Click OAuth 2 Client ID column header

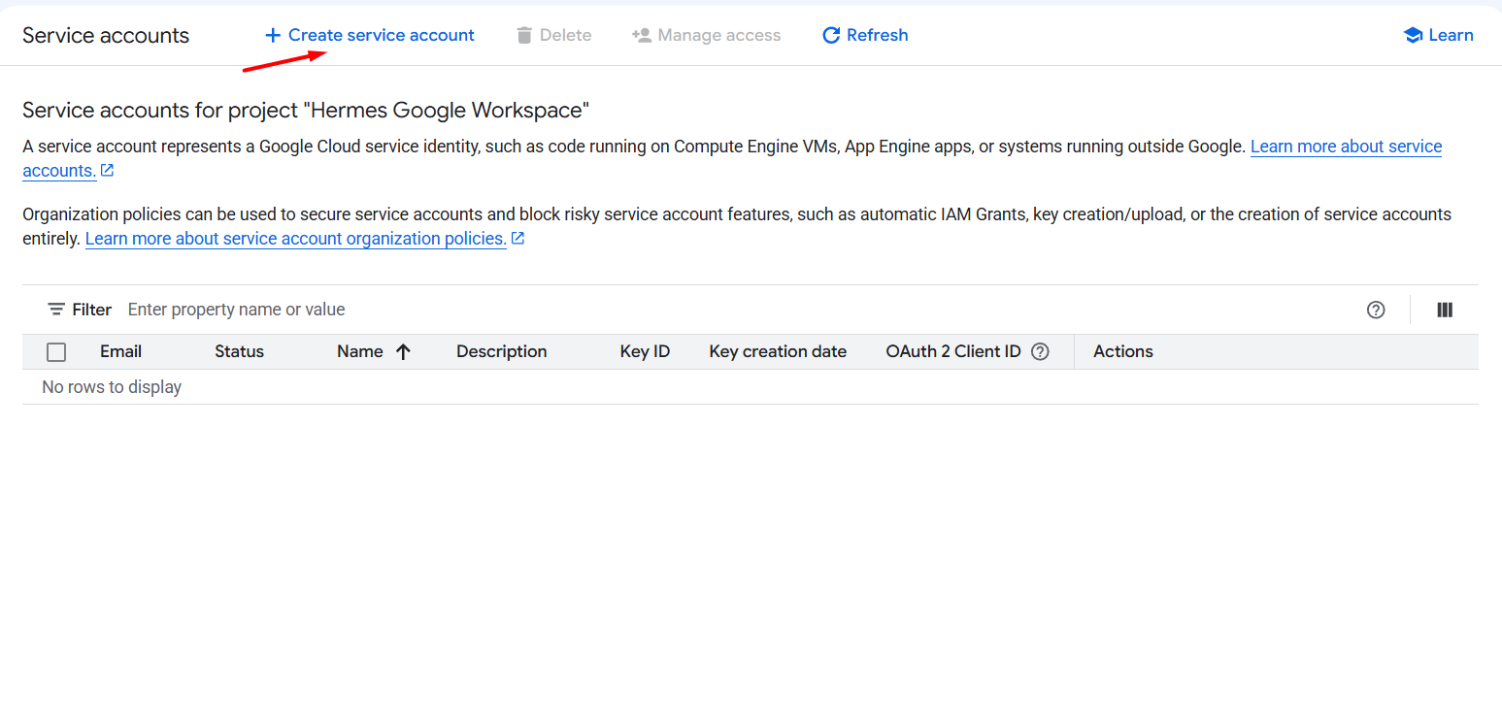(953, 351)
